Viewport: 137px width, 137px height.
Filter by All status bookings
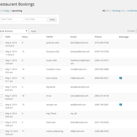tap(104, 11)
